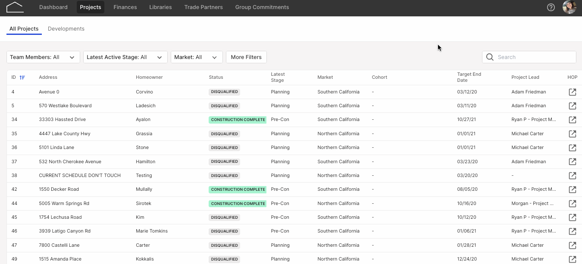Viewport: 582px width, 264px height.
Task: Open Finances in top navigation
Action: (125, 7)
